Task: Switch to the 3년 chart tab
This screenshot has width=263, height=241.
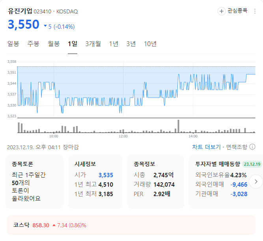Action: click(131, 44)
